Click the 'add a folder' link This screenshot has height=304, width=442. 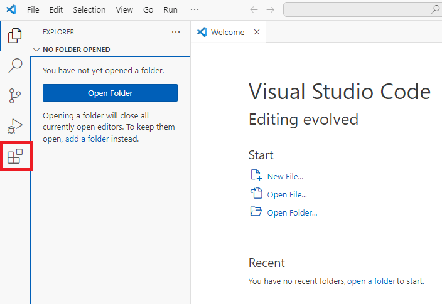(x=87, y=139)
